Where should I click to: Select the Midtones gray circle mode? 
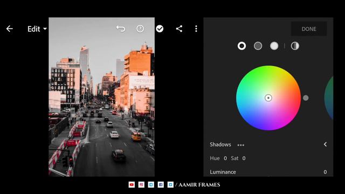point(258,46)
